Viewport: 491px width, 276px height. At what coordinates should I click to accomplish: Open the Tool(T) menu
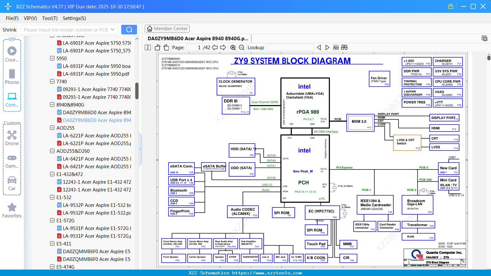[50, 18]
